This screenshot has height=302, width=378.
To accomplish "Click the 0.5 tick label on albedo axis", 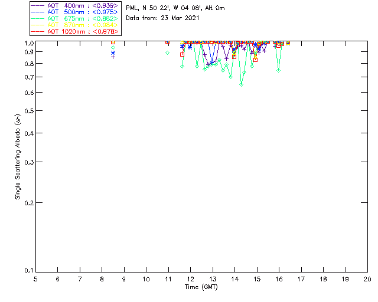I will click(x=30, y=111).
